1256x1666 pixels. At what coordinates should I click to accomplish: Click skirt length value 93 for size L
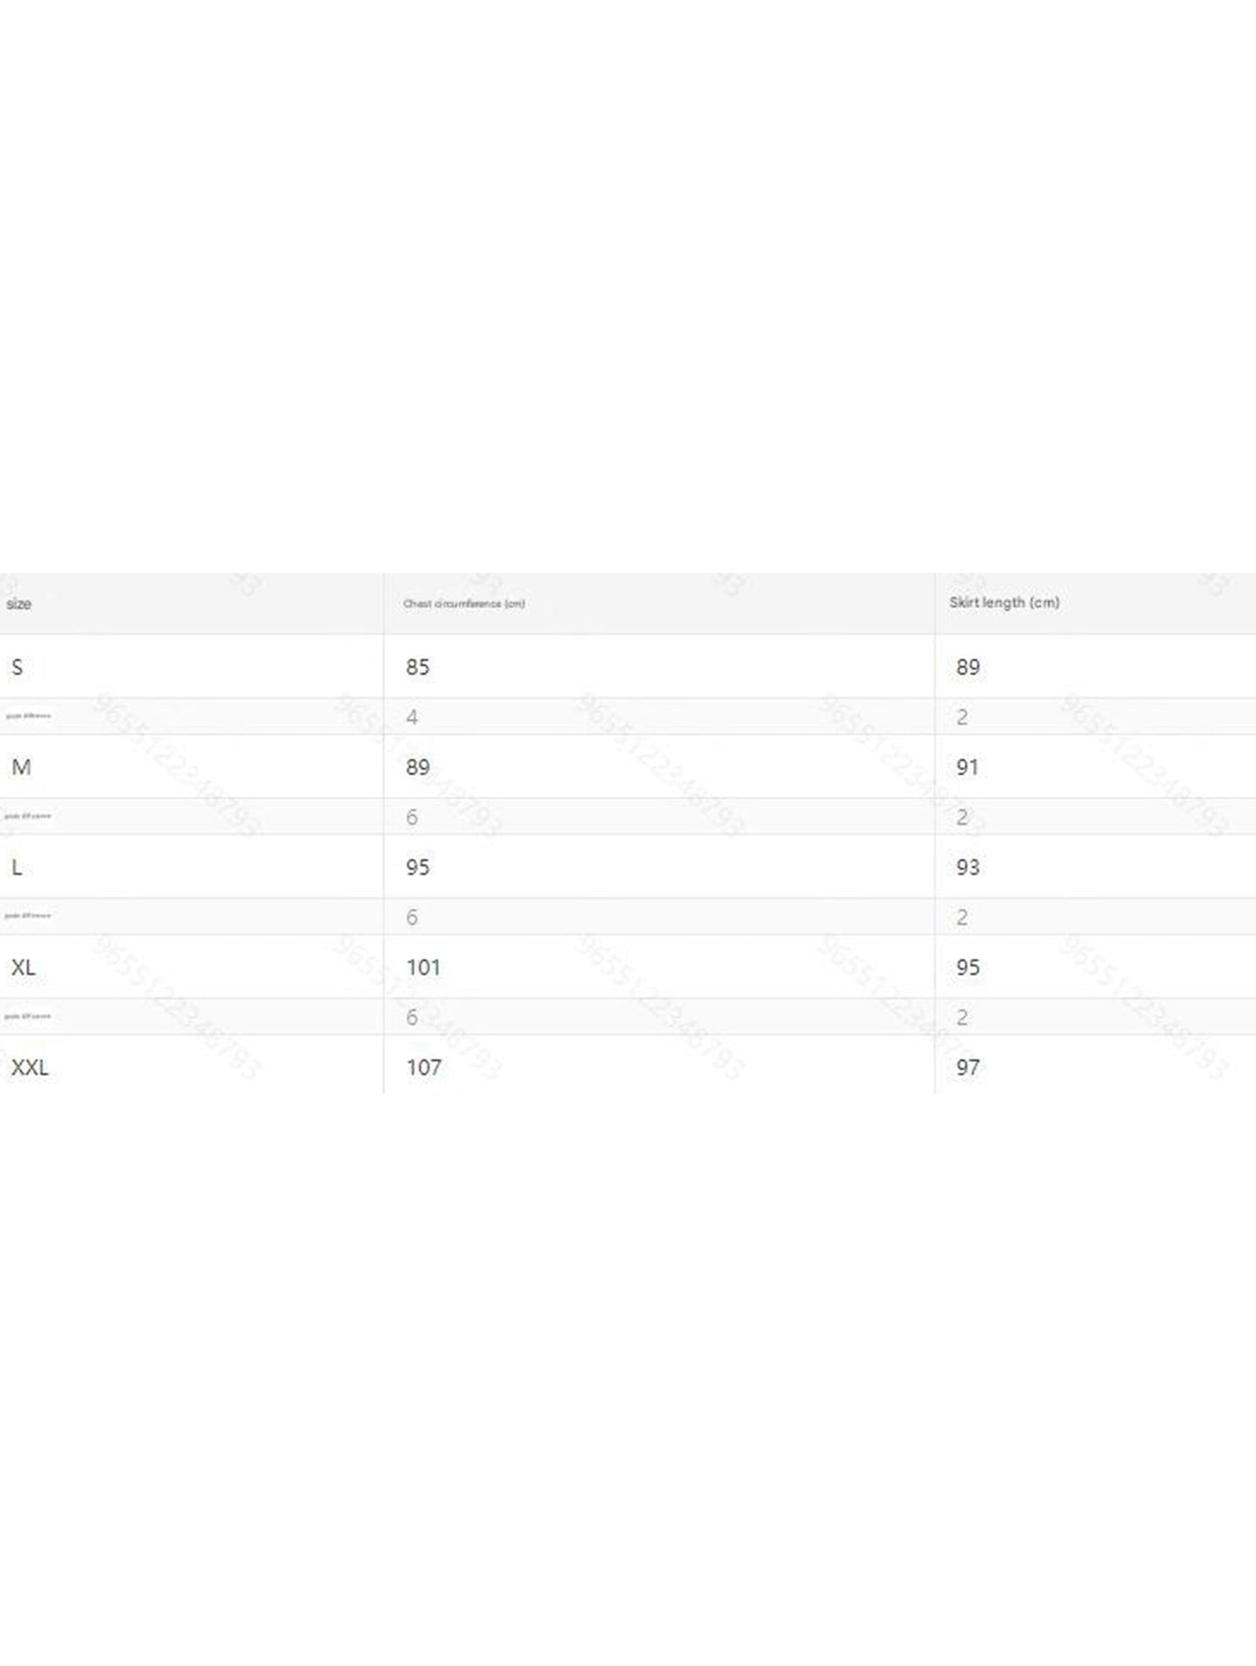coord(967,867)
